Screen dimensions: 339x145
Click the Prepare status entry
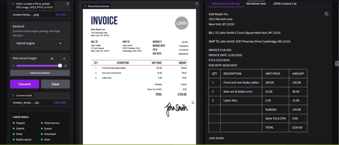pyautogui.click(x=19, y=123)
